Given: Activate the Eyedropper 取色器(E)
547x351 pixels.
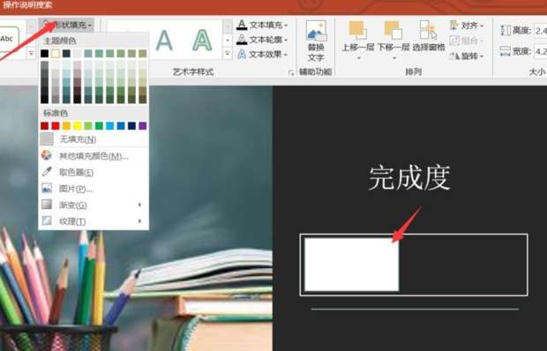Looking at the screenshot, I should (94, 172).
